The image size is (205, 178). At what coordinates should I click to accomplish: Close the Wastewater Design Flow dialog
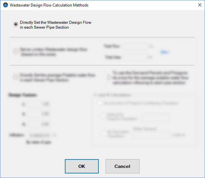[x=199, y=5]
